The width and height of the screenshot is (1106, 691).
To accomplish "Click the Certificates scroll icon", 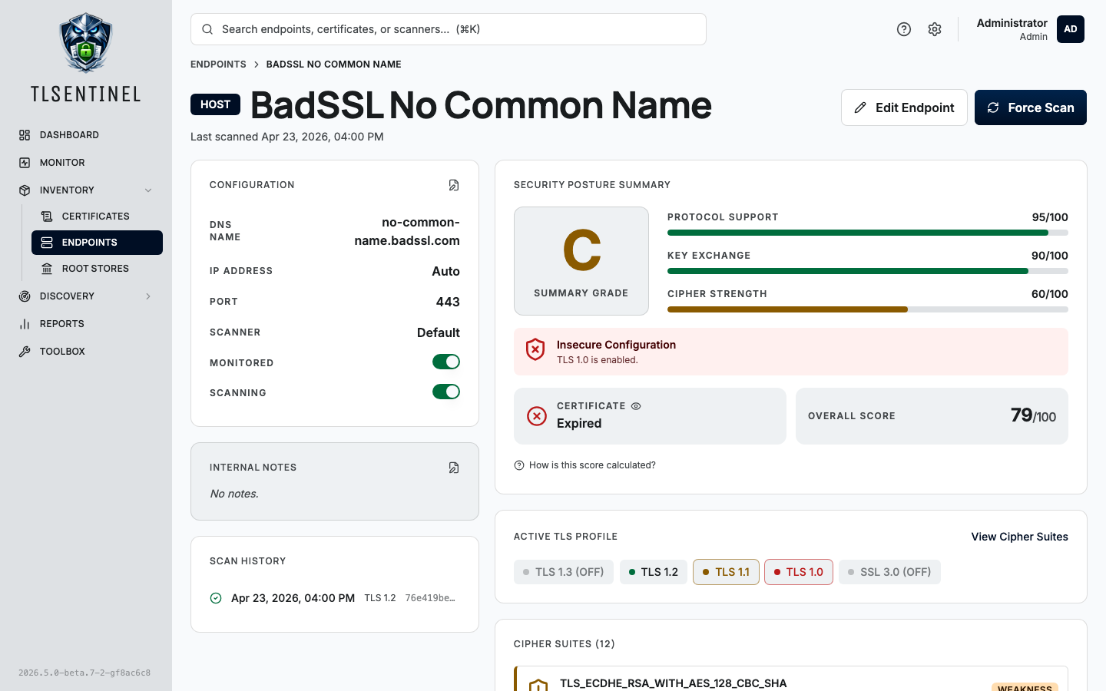I will (x=47, y=217).
